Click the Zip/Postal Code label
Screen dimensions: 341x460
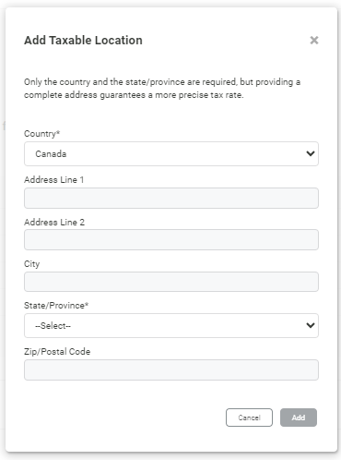[x=57, y=352]
